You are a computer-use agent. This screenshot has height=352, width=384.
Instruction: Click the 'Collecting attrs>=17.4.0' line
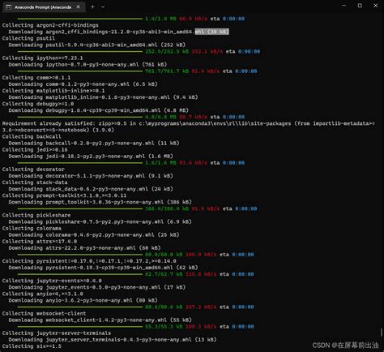[40, 242]
